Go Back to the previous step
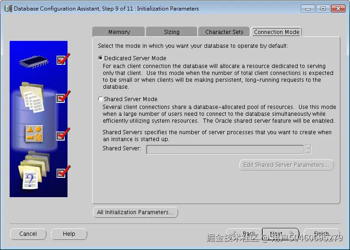This screenshot has width=350, height=250. tap(244, 234)
